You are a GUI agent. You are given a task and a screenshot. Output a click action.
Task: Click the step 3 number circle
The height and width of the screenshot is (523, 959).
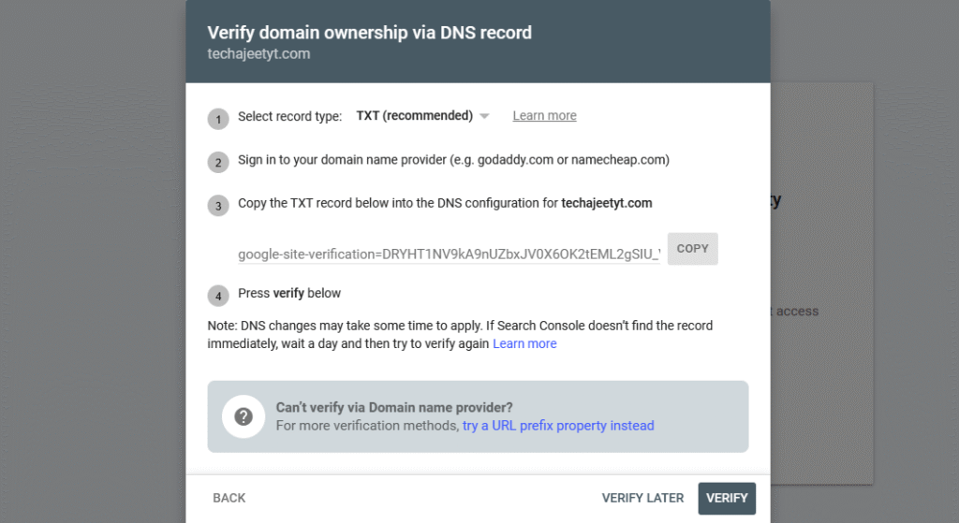tap(218, 205)
